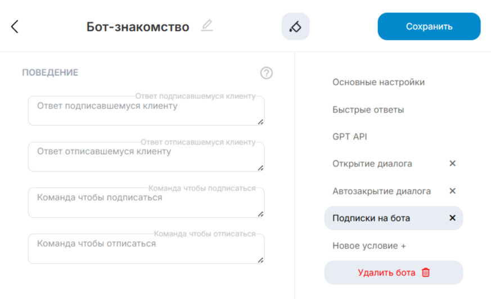Click the Команда чтобы отписаться text field

click(x=145, y=249)
